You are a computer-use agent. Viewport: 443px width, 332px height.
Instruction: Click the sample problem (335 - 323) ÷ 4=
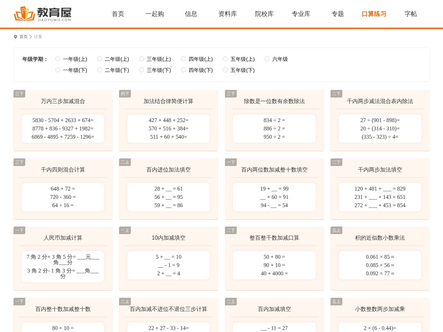[380, 137]
